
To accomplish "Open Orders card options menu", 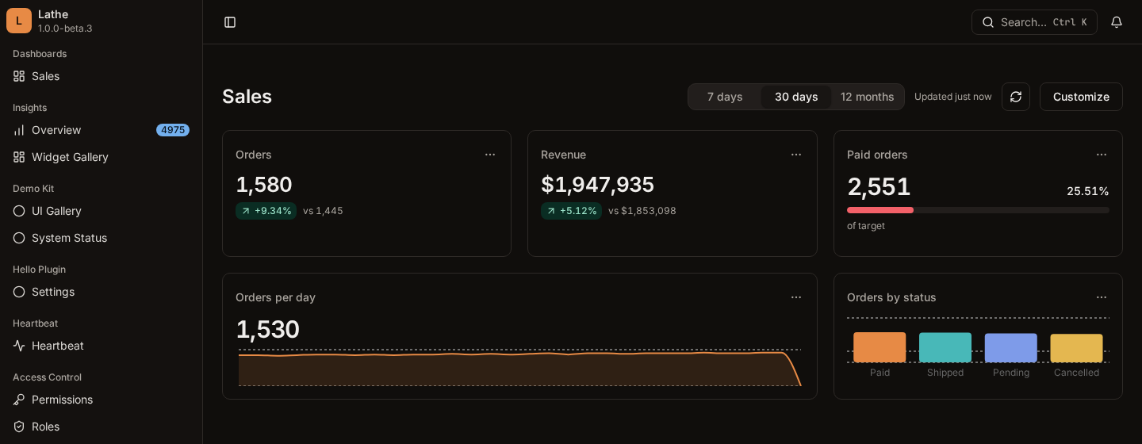I will coord(490,155).
